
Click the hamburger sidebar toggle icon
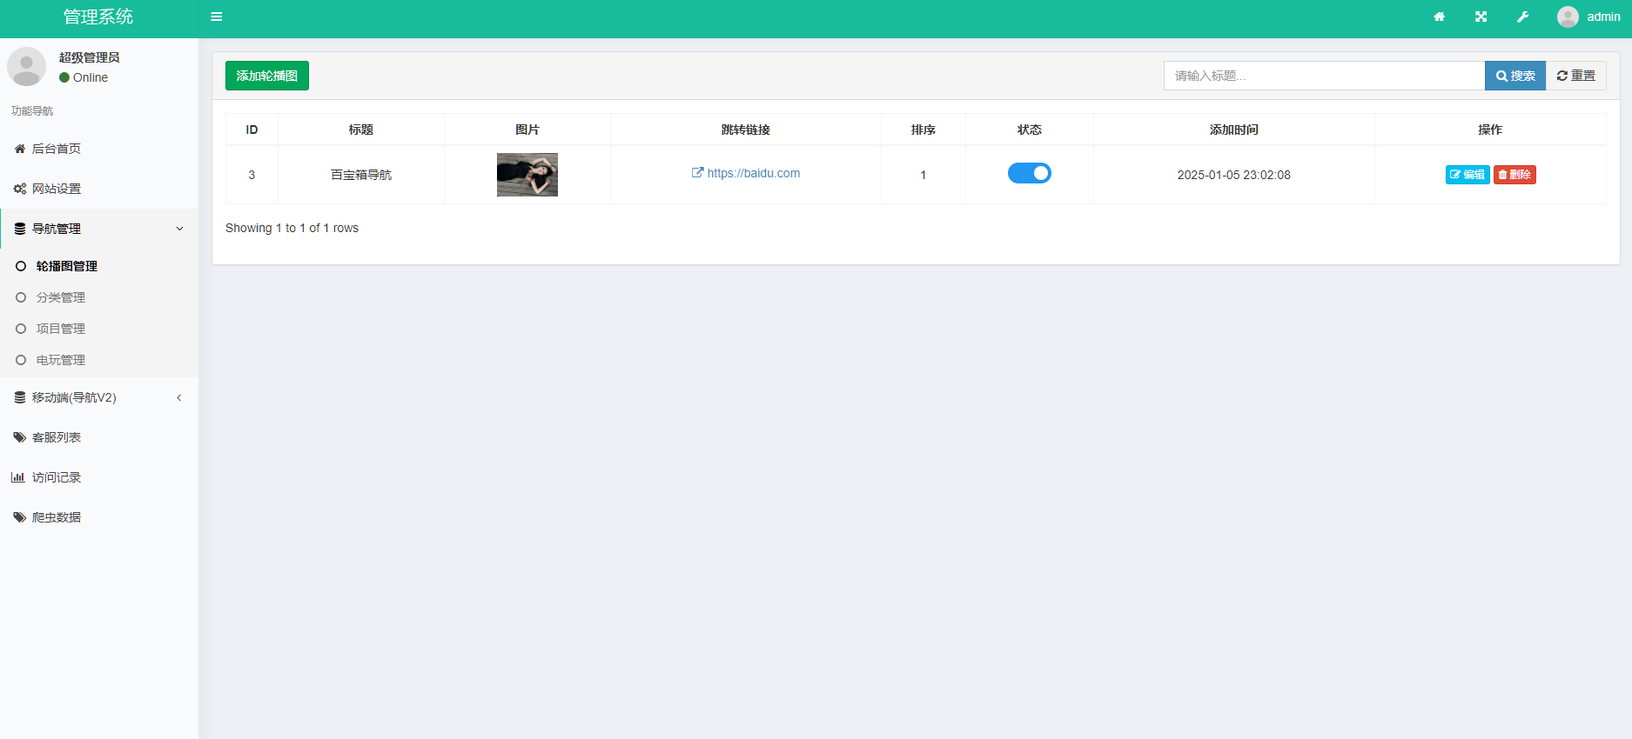pos(217,17)
